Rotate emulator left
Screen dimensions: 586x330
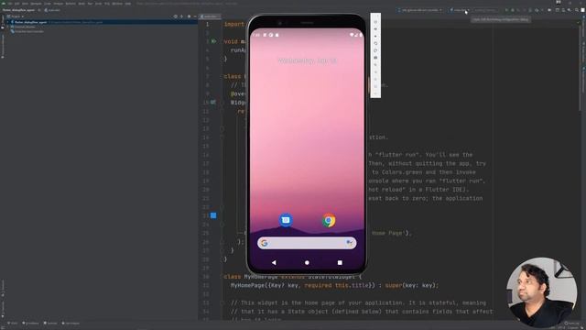pos(375,43)
